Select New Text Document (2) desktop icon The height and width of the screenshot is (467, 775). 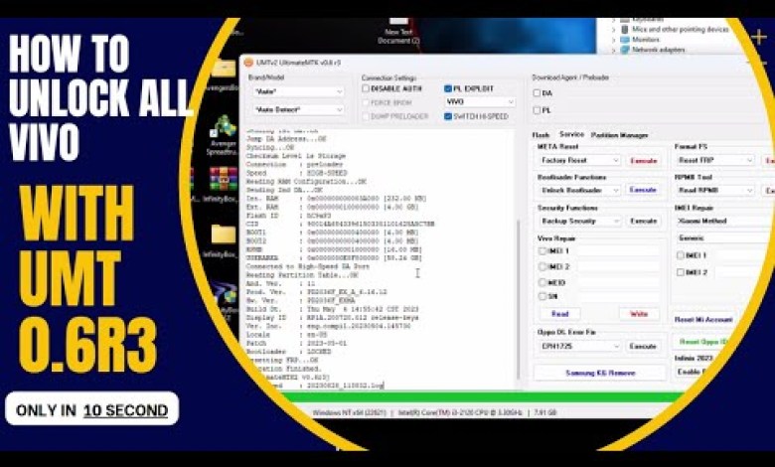398,31
